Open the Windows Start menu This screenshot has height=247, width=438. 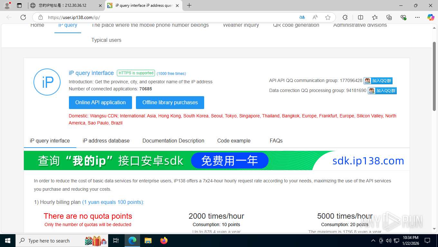pyautogui.click(x=7, y=241)
